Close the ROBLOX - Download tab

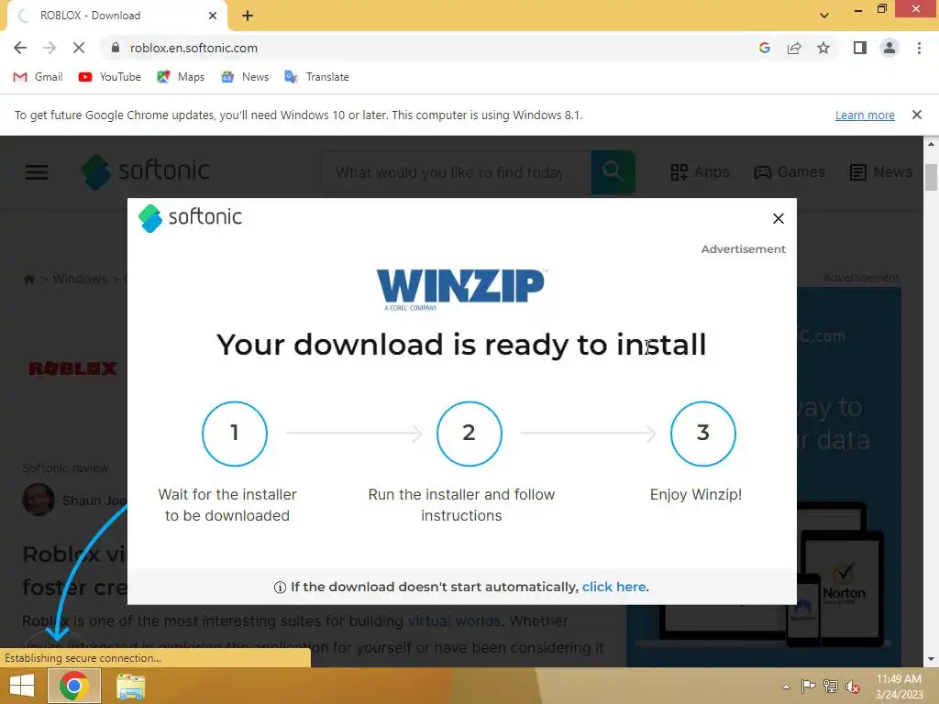213,16
